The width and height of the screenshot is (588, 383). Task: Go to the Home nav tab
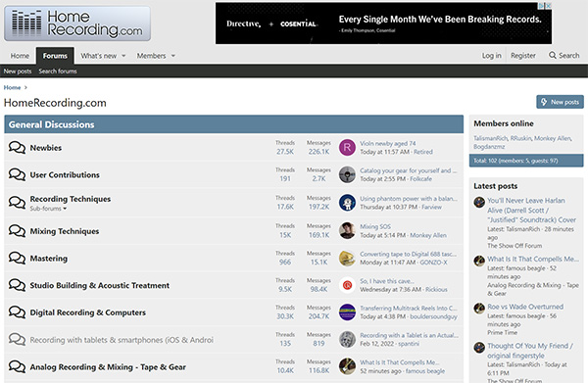[20, 56]
